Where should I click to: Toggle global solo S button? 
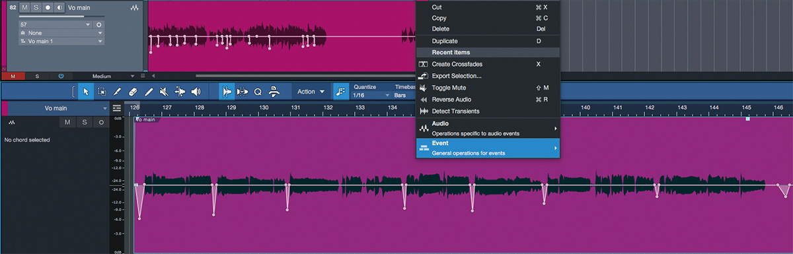click(x=37, y=76)
